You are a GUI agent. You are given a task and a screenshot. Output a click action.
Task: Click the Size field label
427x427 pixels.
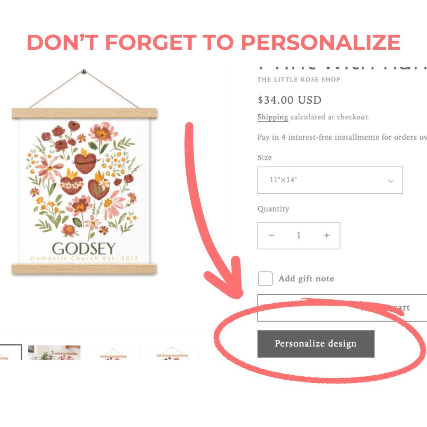pos(265,158)
